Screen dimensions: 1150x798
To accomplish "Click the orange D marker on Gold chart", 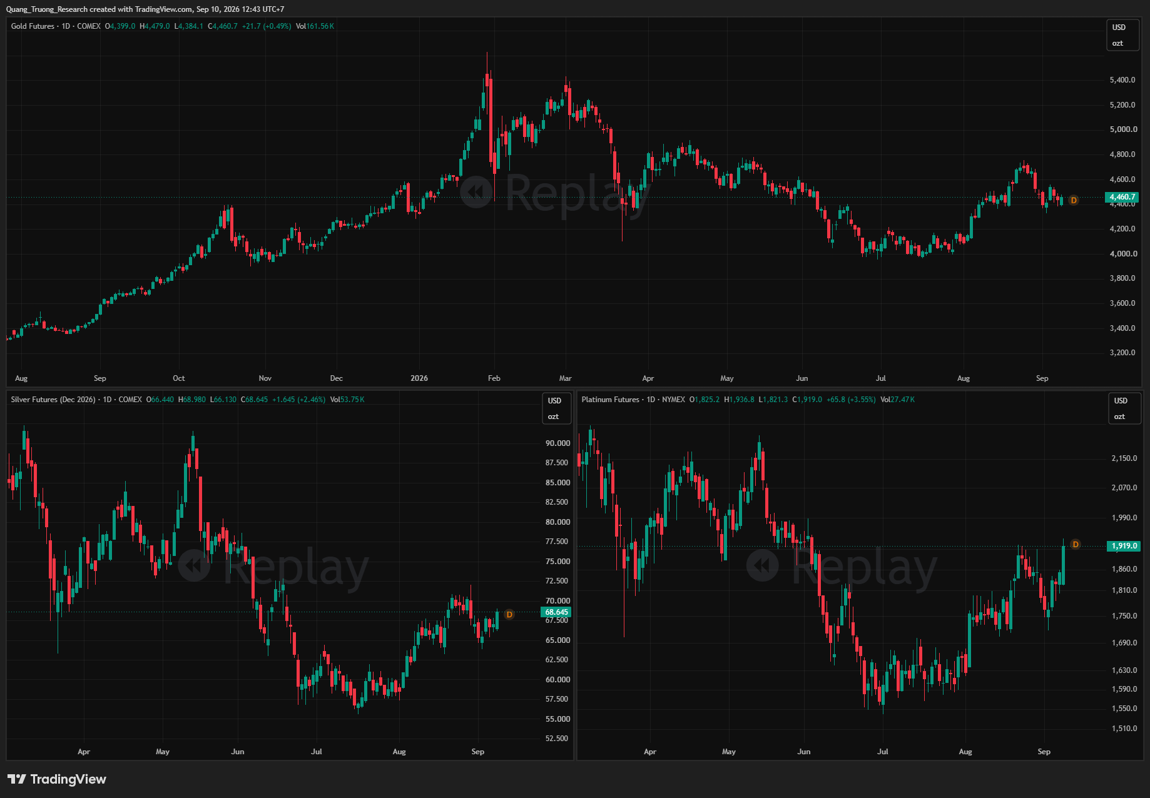I will click(1074, 200).
